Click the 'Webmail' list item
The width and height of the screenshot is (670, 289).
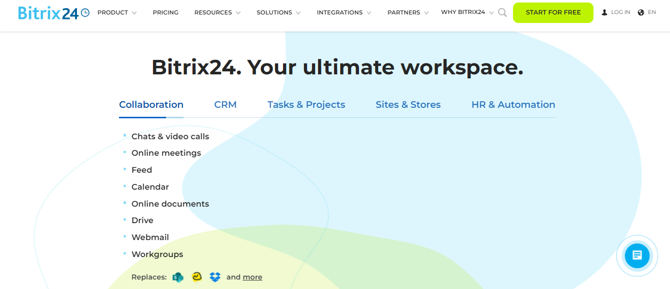tap(150, 237)
